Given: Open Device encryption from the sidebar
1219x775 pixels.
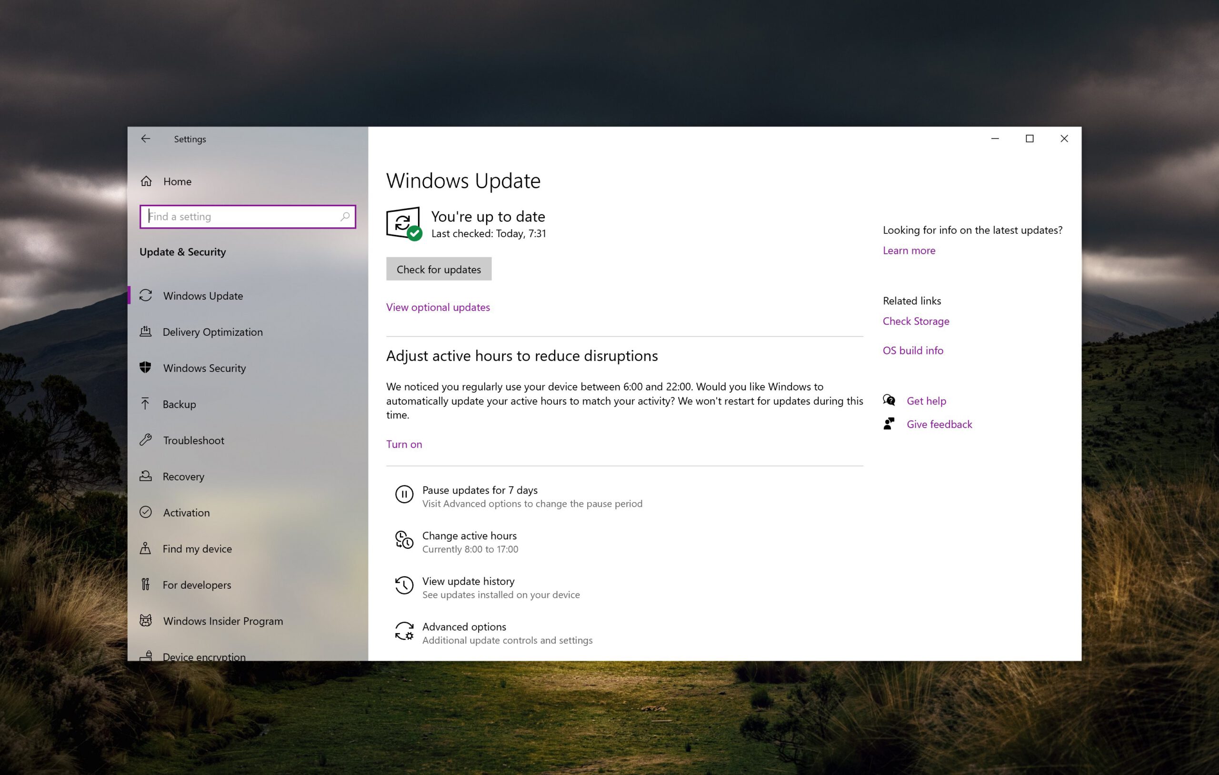Looking at the screenshot, I should [x=203, y=656].
